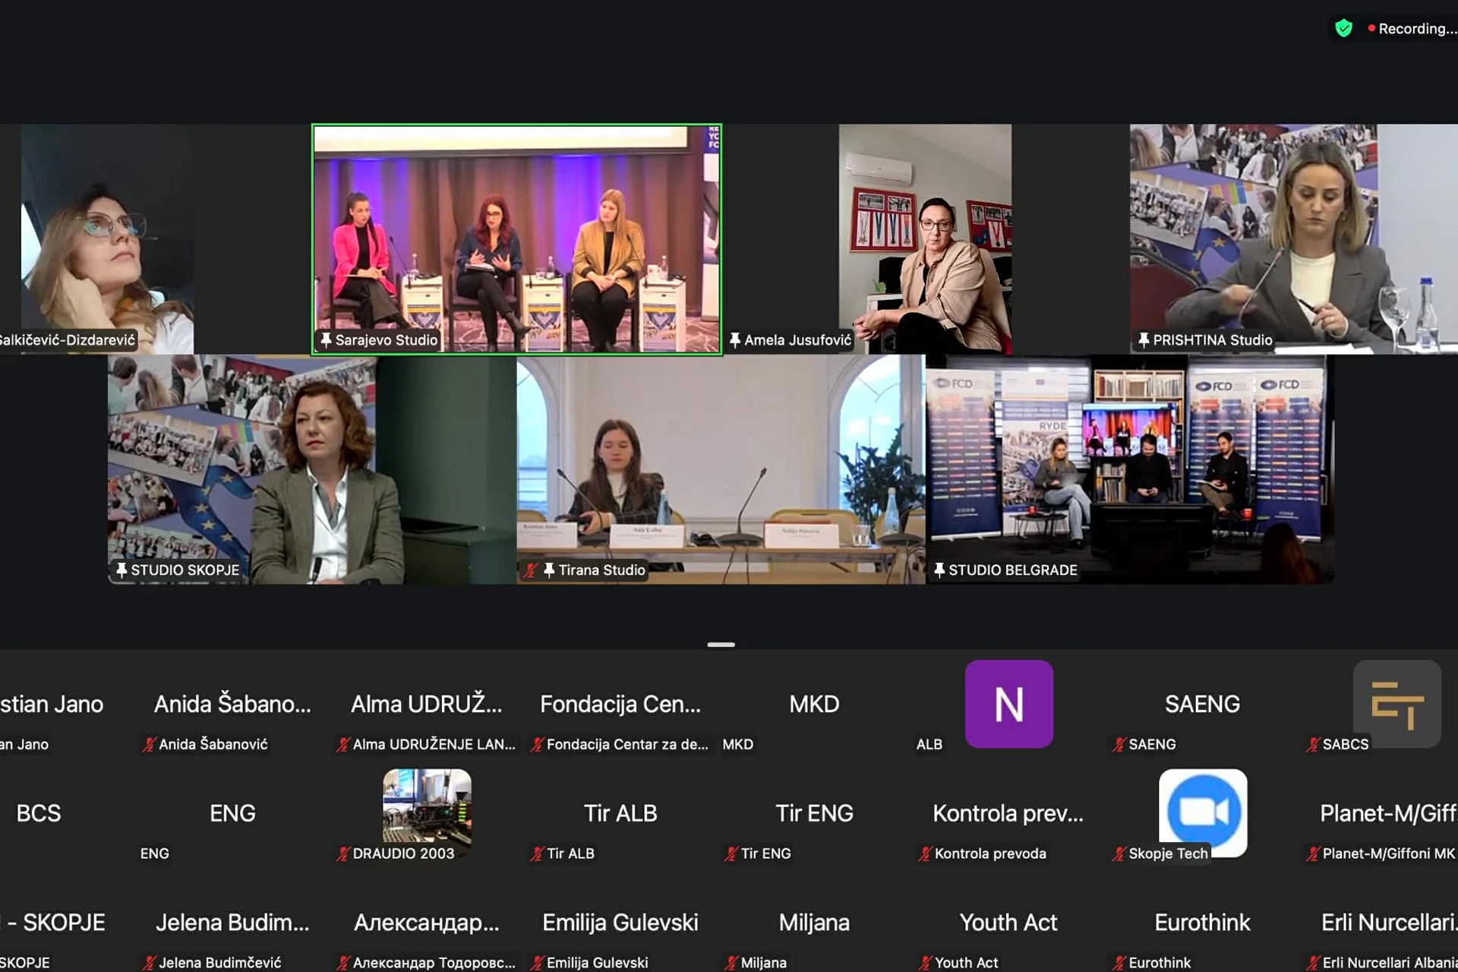Click the pin icon on PRISHTINA Studio
This screenshot has width=1458, height=972.
[x=1143, y=339]
